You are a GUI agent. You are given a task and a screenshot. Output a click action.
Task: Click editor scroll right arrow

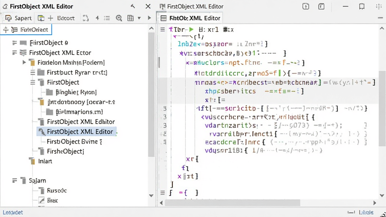coord(375,203)
